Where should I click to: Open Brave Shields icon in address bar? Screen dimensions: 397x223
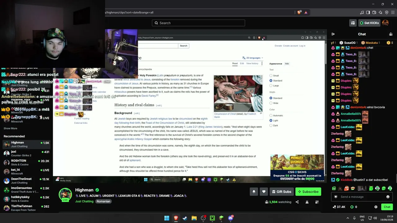pos(299,12)
